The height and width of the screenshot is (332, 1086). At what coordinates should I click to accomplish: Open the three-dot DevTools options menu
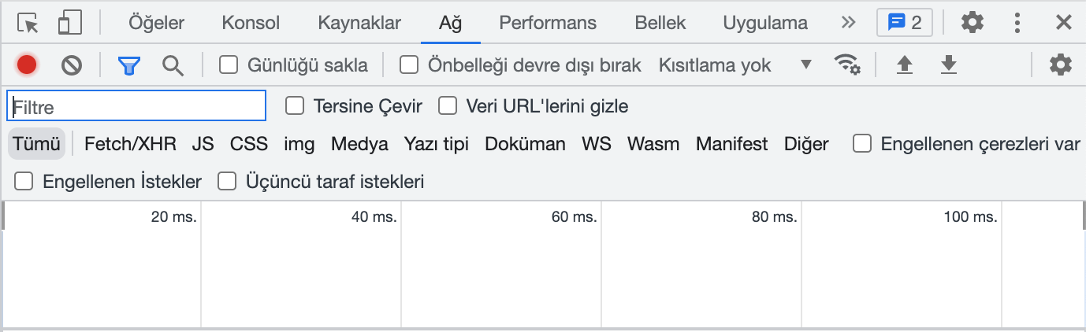1017,23
